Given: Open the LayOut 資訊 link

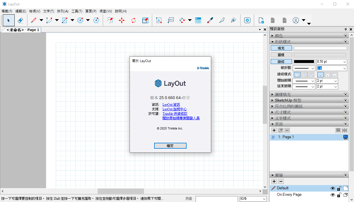Looking at the screenshot, I should (171, 105).
